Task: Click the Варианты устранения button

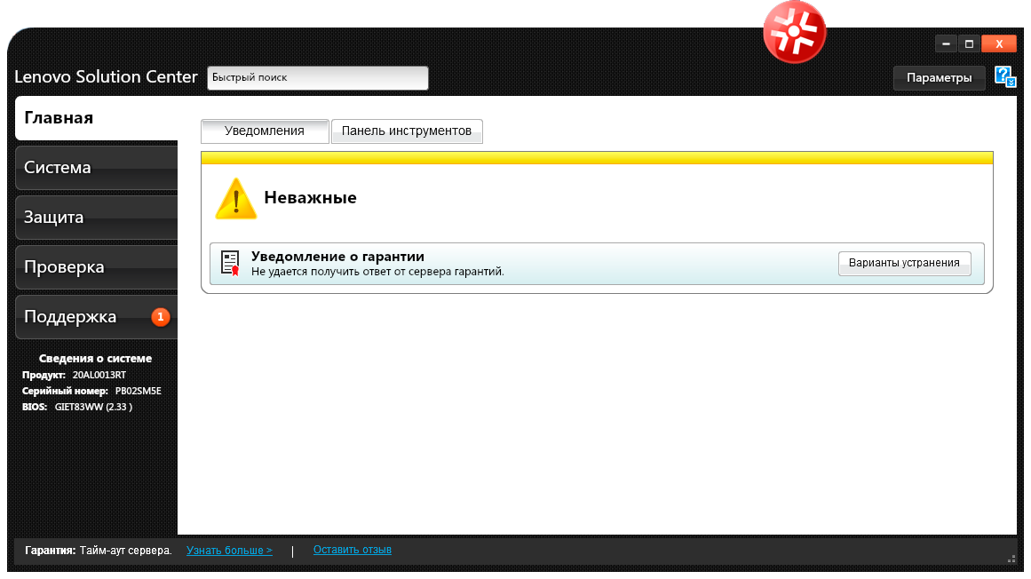Action: [904, 263]
